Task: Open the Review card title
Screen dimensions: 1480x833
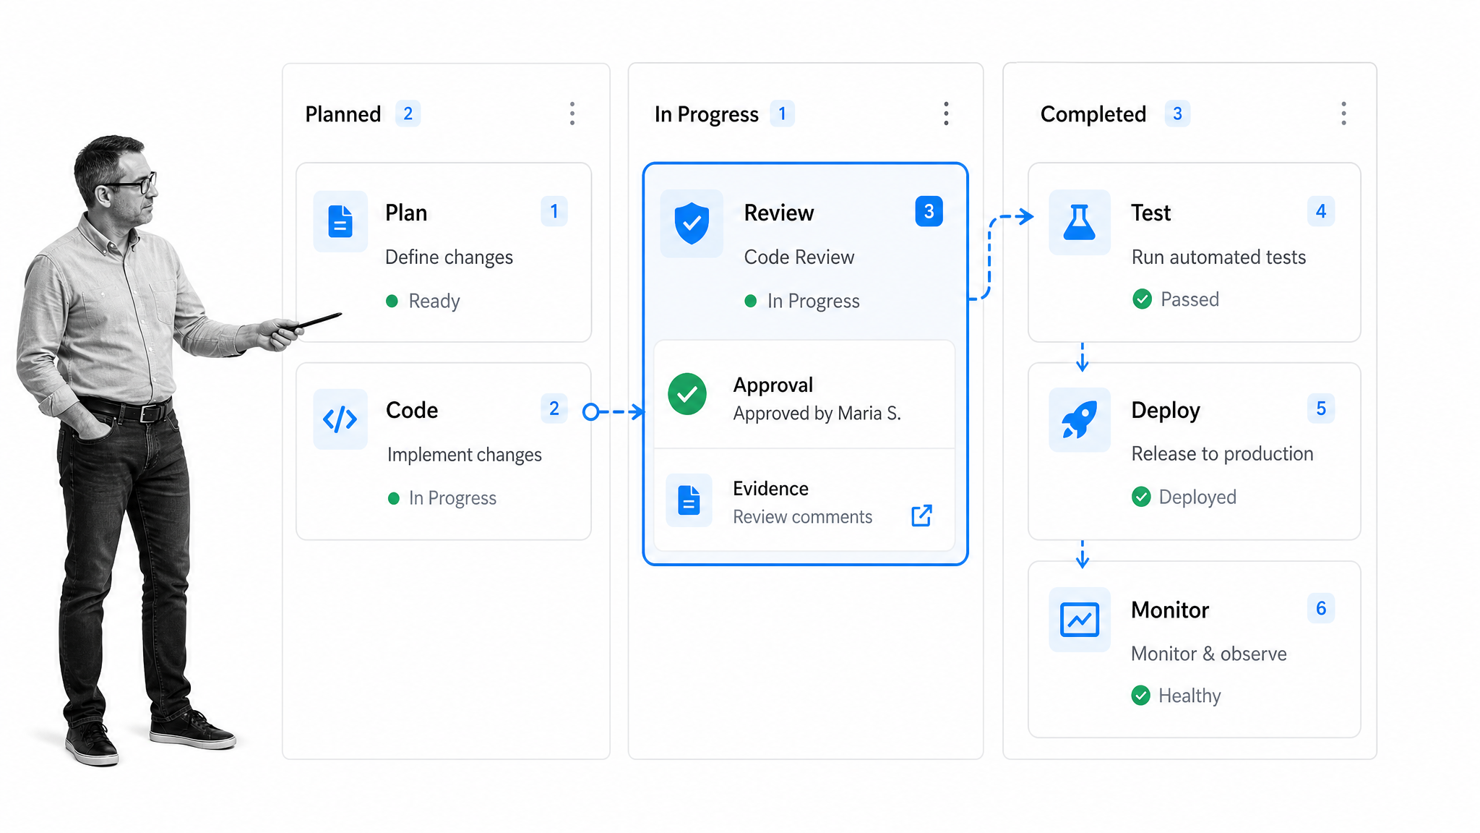Action: click(779, 213)
